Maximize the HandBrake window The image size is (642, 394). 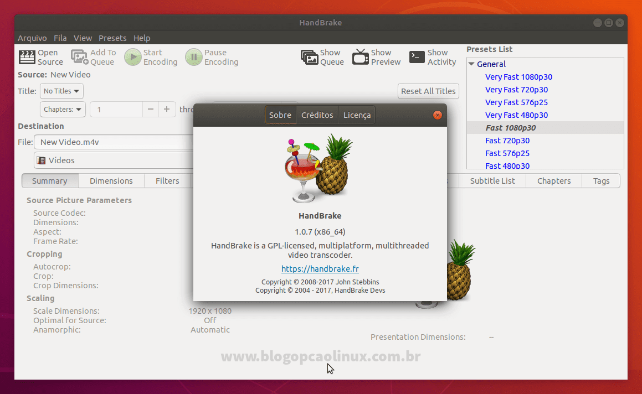click(609, 23)
